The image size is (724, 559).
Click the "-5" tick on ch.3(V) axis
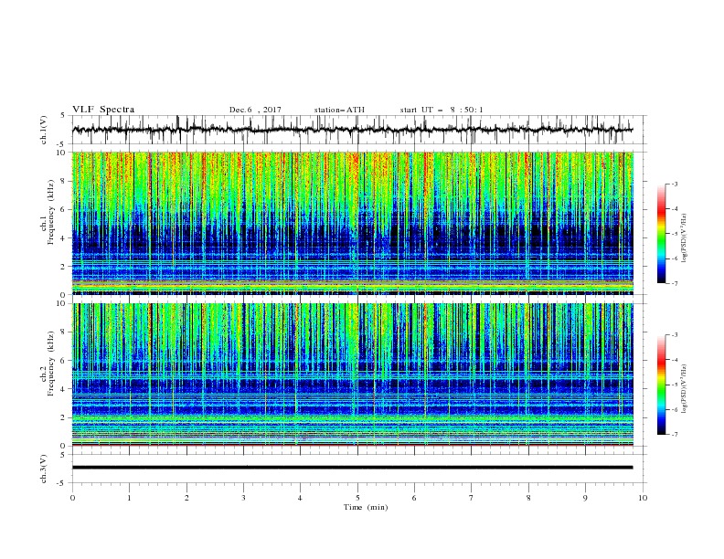62,483
